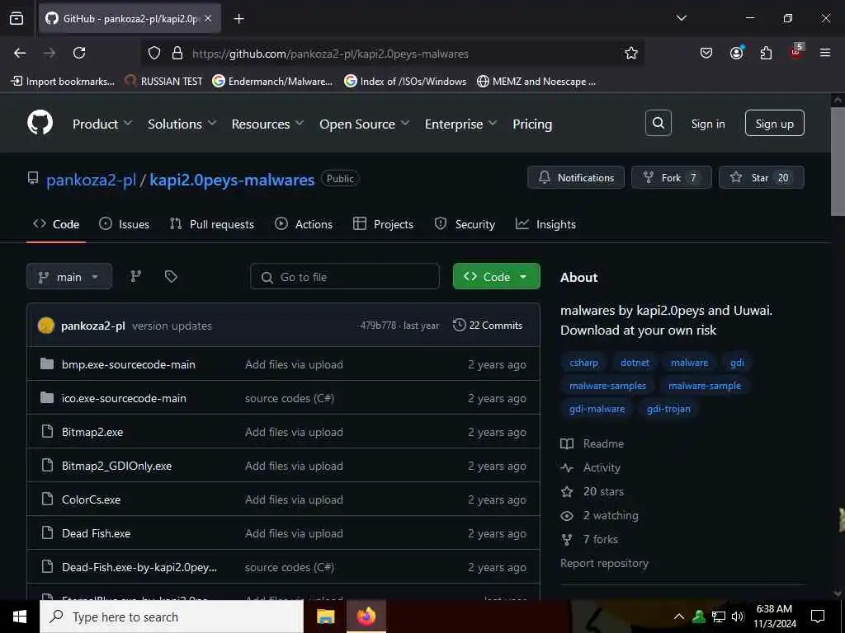Click the Firefox taskbar icon
Screen dimensions: 845x633
tap(366, 617)
